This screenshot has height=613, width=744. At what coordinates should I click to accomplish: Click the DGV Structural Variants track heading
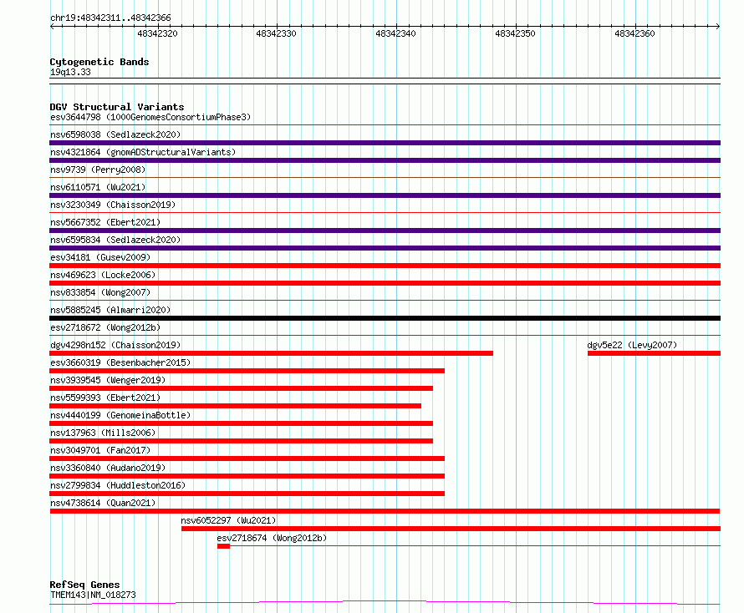[x=117, y=107]
